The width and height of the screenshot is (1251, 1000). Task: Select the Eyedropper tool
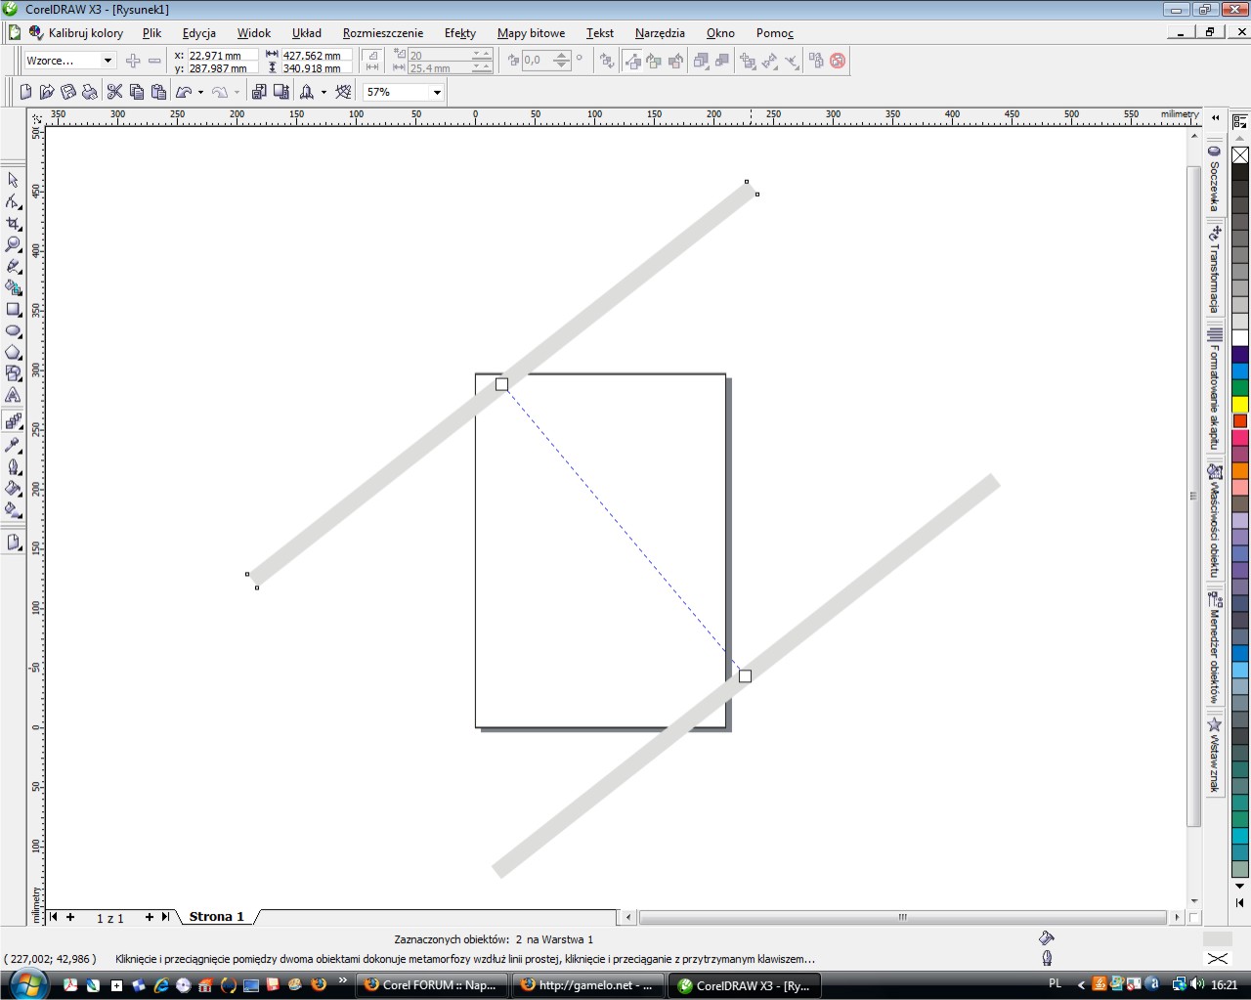click(13, 445)
